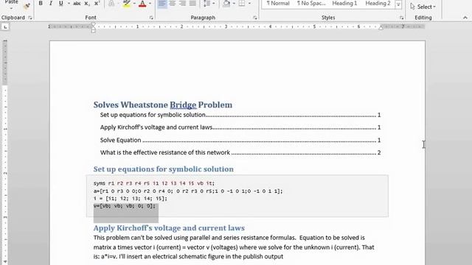The height and width of the screenshot is (265, 472).
Task: Toggle Underline formatting
Action: (x=60, y=3)
